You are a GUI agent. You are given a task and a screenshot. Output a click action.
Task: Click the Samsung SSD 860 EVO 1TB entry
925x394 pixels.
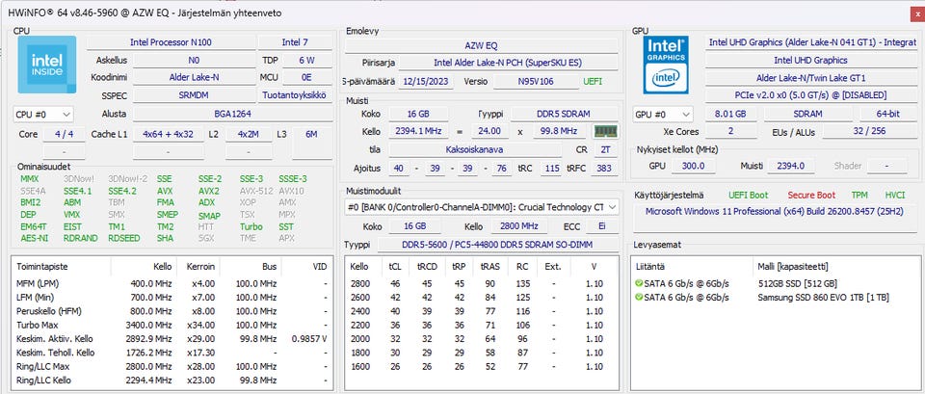pos(823,298)
